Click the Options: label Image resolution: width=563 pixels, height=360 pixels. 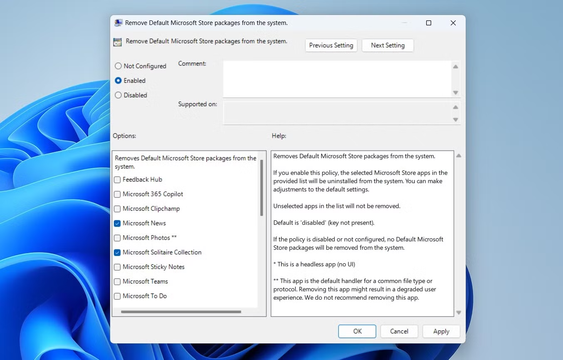pos(124,136)
